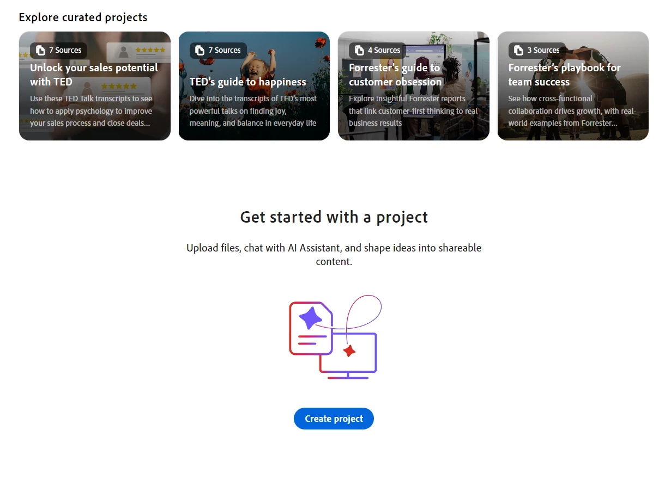The height and width of the screenshot is (479, 665).
Task: Click the Get started with a project heading
Action: click(334, 217)
